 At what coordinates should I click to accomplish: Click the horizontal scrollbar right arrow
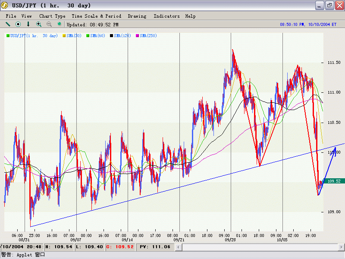341,247
